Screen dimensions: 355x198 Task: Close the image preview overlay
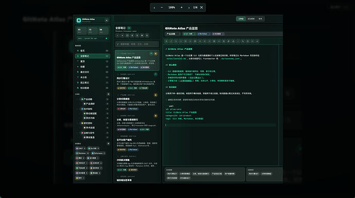coord(202,8)
